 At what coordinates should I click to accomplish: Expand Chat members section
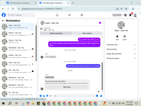point(121,49)
